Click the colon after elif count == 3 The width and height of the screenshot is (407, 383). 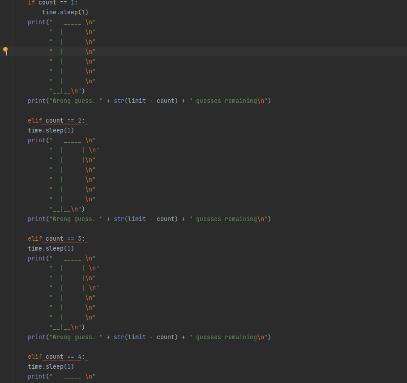[83, 238]
